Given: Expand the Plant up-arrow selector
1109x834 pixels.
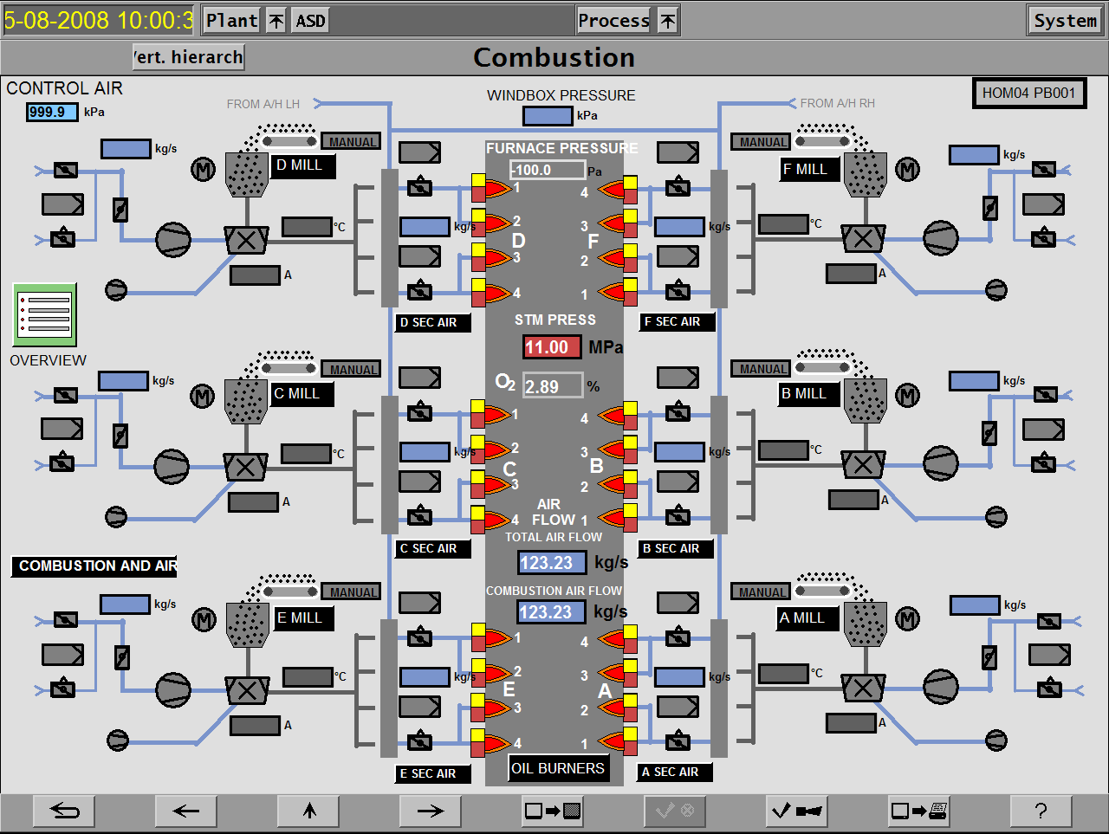Looking at the screenshot, I should coord(276,21).
